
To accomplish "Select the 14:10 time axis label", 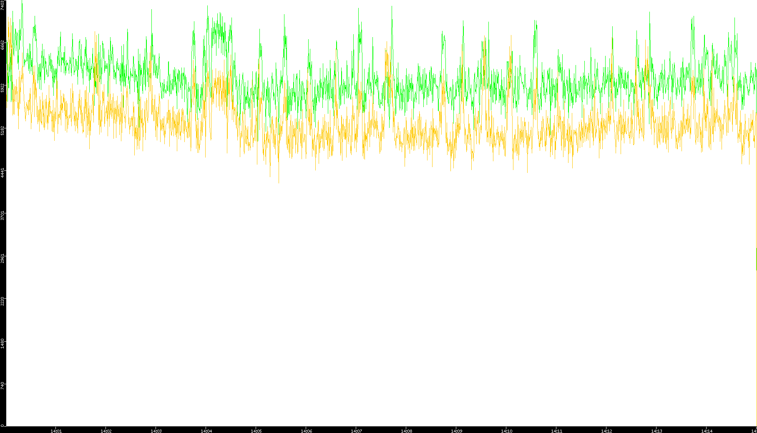I will coord(507,430).
